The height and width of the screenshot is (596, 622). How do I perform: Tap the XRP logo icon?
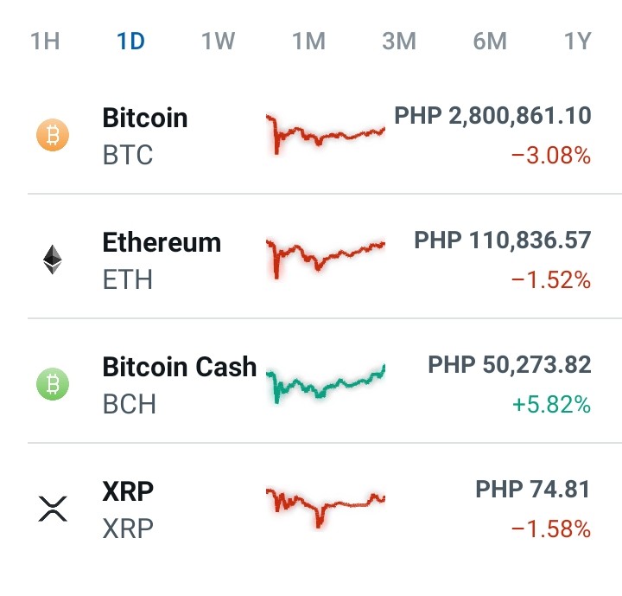[53, 509]
